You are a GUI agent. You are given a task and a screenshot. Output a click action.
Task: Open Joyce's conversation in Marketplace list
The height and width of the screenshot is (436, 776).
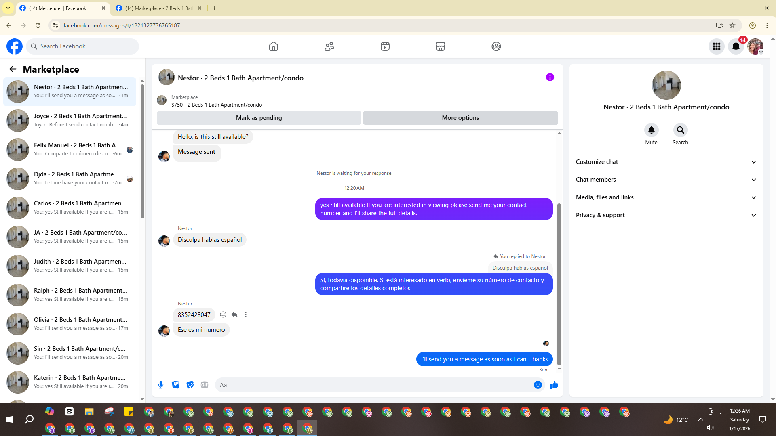[x=71, y=120]
